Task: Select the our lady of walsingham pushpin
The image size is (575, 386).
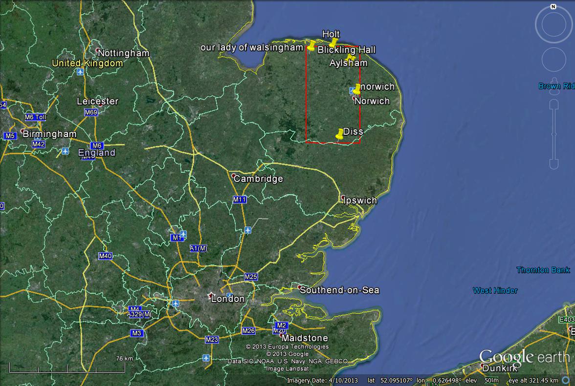Action: coord(311,45)
